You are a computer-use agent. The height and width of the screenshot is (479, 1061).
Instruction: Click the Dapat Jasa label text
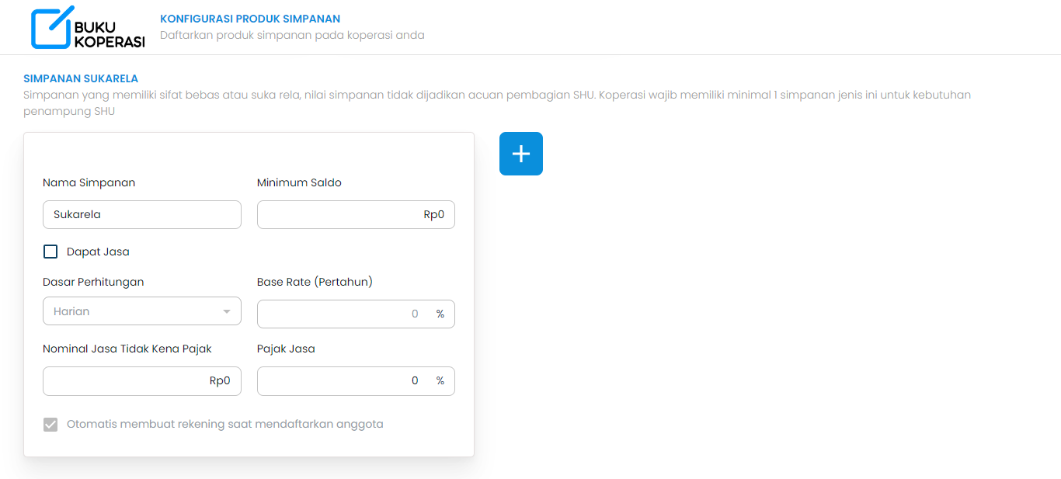[98, 251]
